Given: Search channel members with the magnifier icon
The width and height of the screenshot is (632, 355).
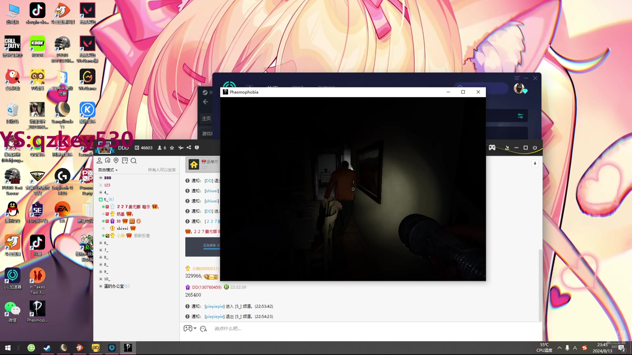Looking at the screenshot, I should [x=133, y=160].
